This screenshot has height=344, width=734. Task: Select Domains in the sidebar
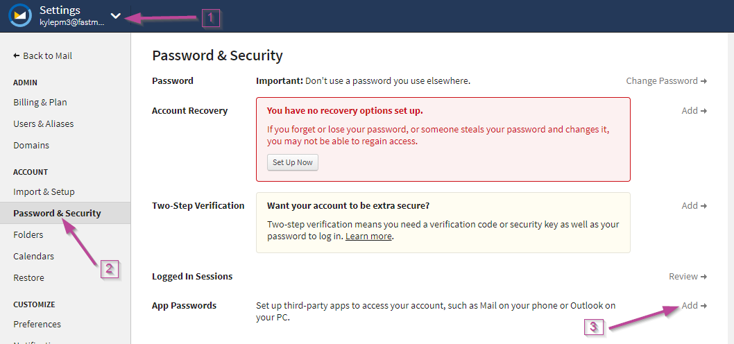[x=31, y=146]
